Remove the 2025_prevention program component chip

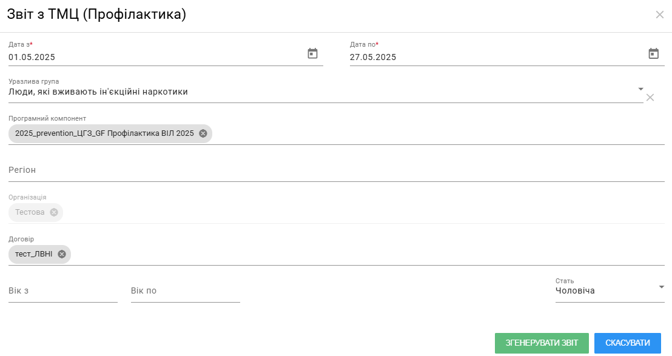tap(203, 133)
